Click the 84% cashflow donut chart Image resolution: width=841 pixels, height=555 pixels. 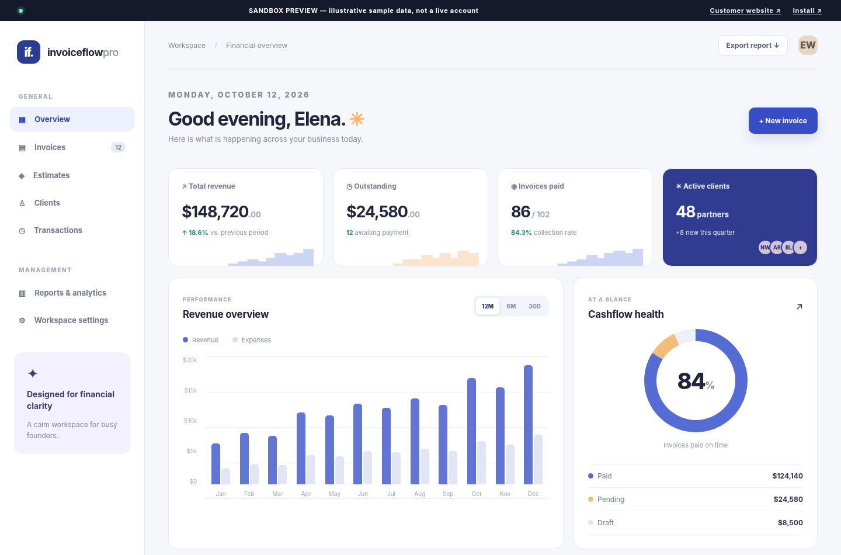pyautogui.click(x=696, y=381)
